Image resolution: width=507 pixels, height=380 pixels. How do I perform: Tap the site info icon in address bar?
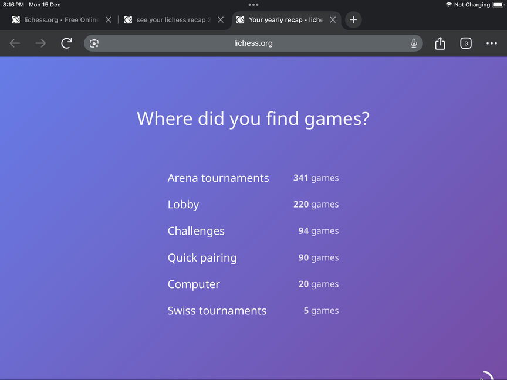[x=94, y=43]
